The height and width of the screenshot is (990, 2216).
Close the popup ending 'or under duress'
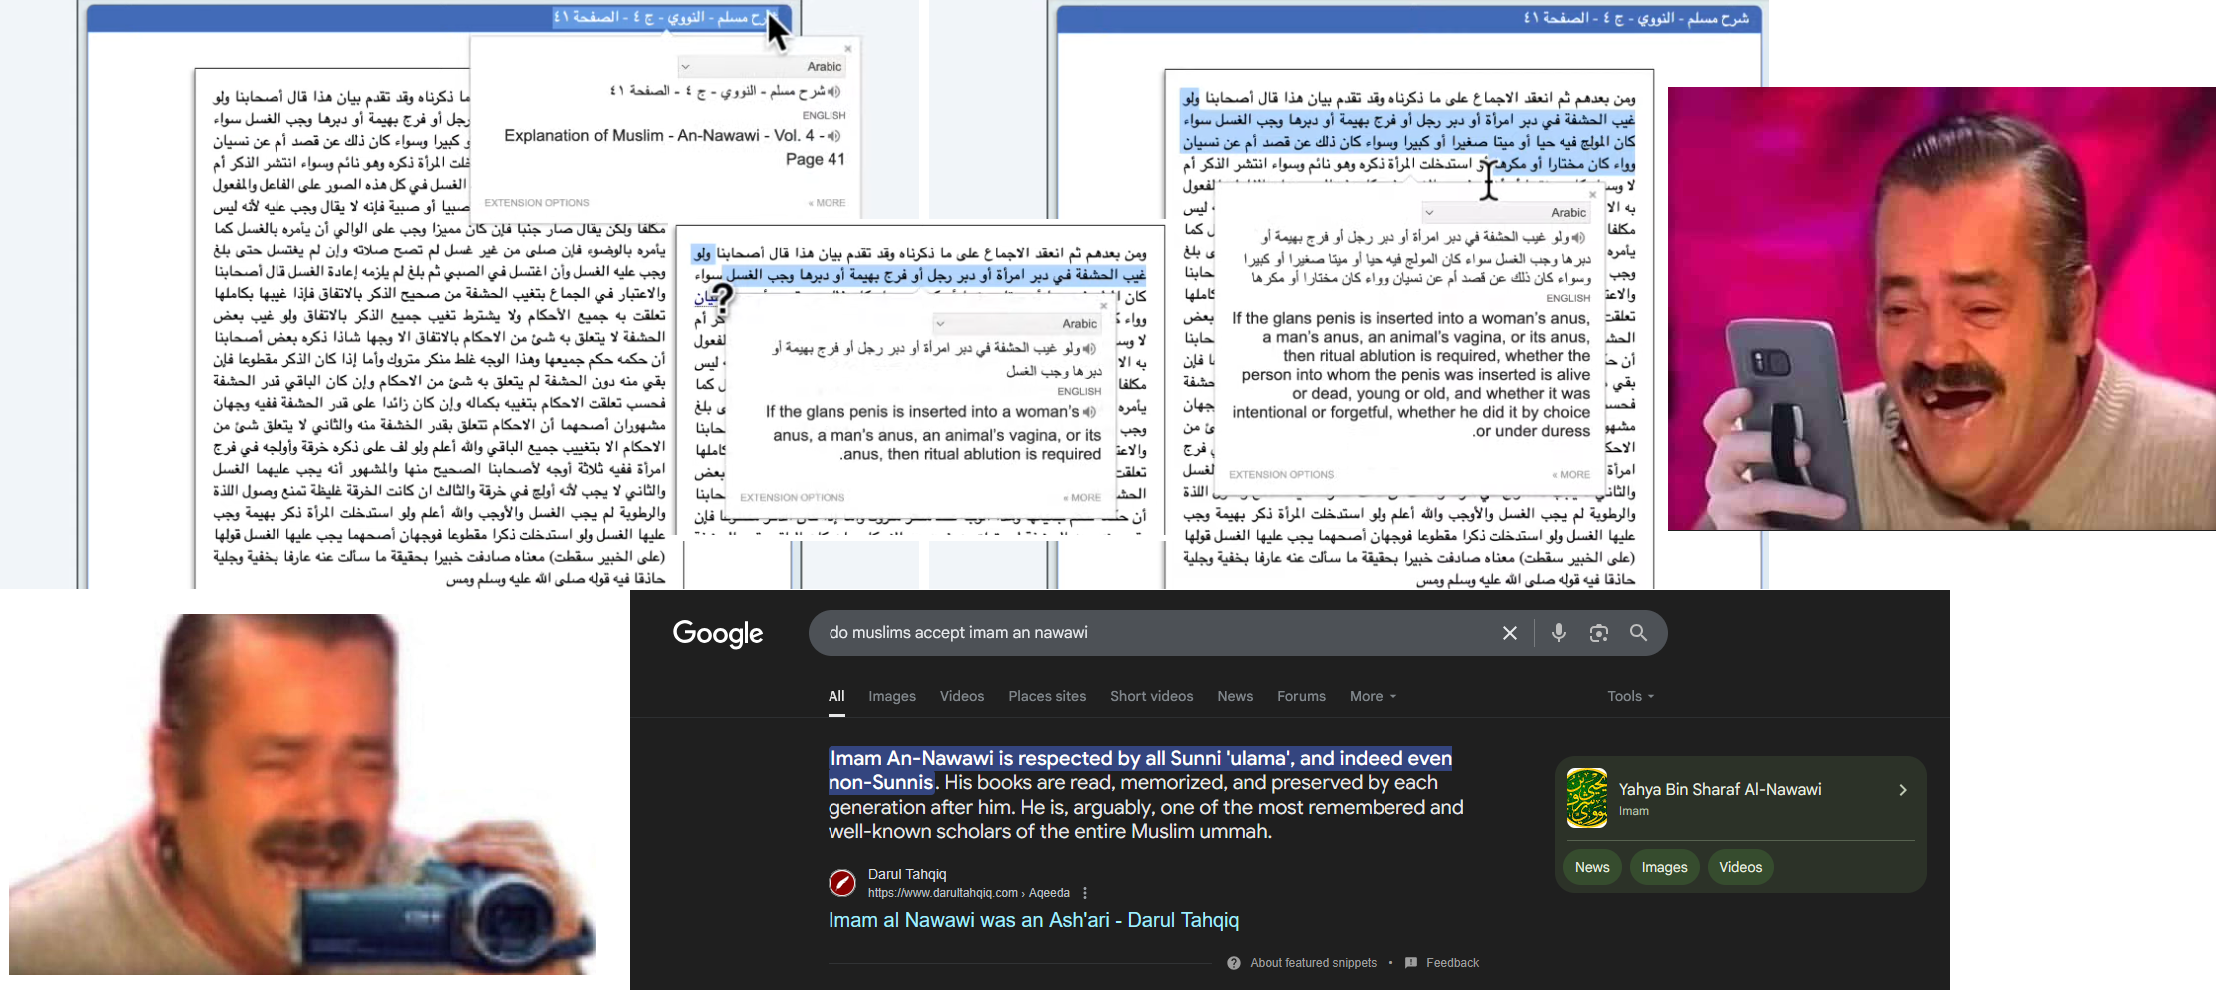[x=1592, y=194]
